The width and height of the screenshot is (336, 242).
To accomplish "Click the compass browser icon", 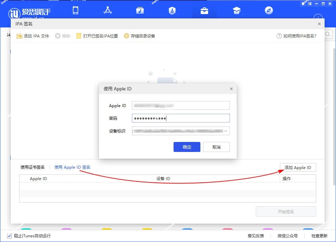I will coord(269,10).
